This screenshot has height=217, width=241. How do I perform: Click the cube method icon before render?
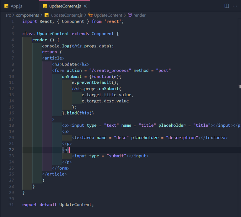130,15
